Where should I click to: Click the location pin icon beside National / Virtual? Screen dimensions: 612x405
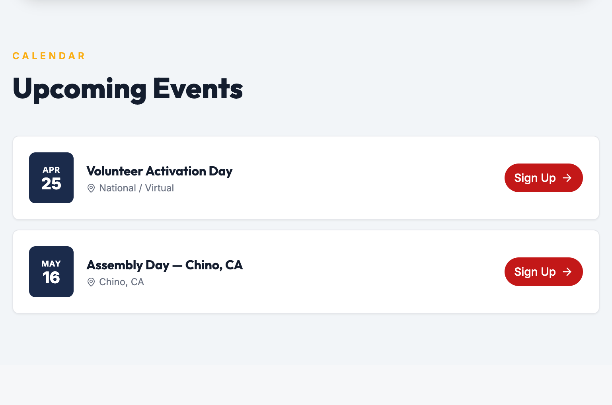pyautogui.click(x=91, y=188)
